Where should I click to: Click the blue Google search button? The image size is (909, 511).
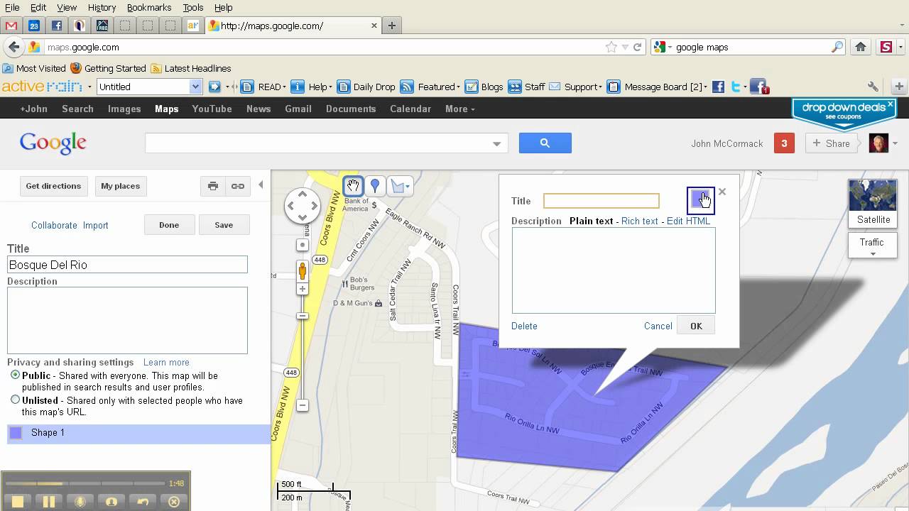(545, 143)
